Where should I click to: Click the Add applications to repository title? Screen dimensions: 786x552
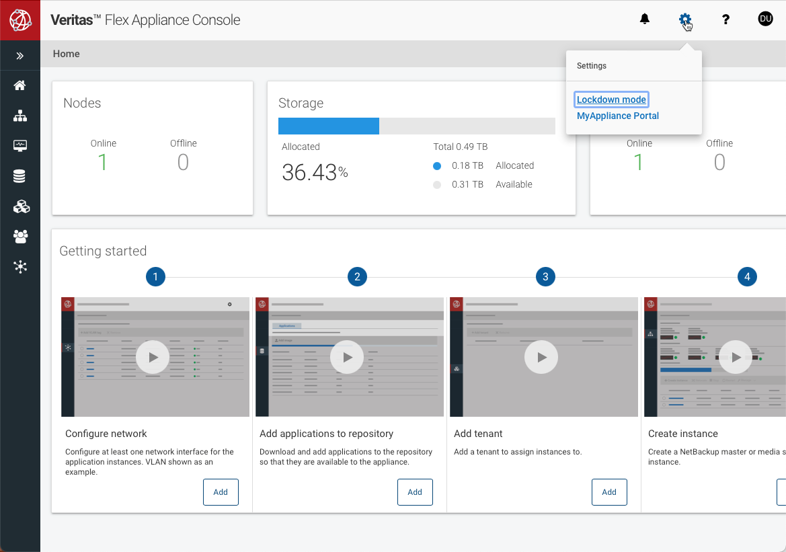pyautogui.click(x=326, y=434)
